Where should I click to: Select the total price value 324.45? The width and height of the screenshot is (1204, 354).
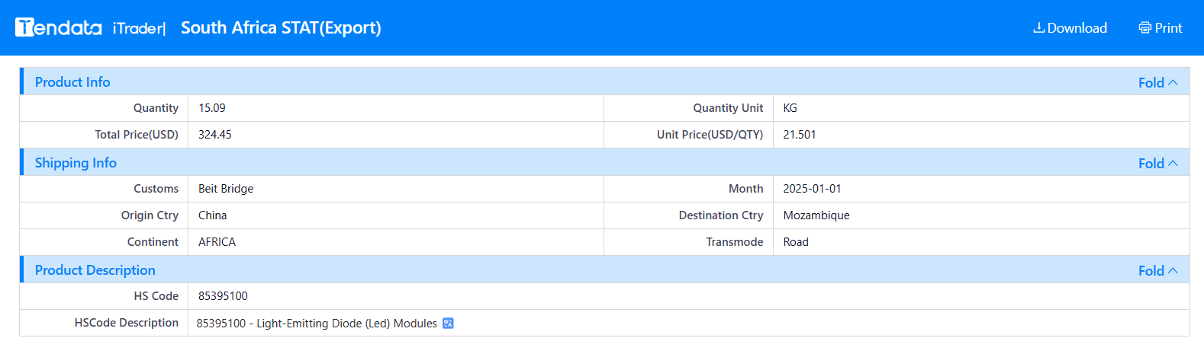coord(215,135)
